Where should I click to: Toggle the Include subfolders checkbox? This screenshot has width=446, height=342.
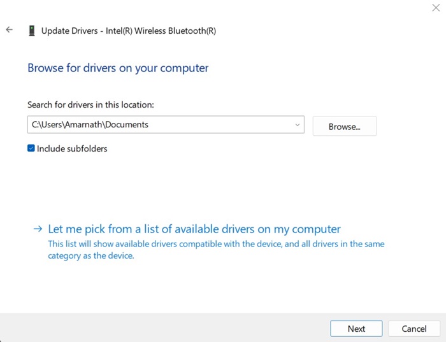pos(31,148)
